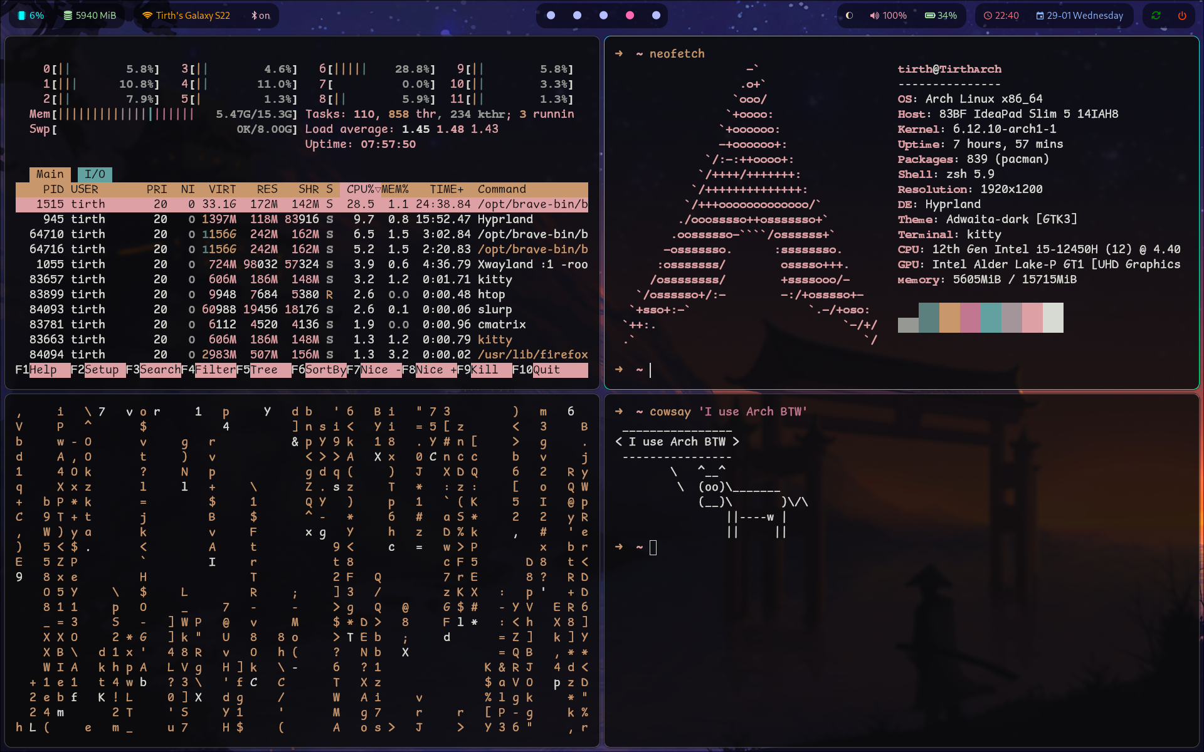Click the tan color block in neofetch
The height and width of the screenshot is (752, 1204).
coord(949,318)
